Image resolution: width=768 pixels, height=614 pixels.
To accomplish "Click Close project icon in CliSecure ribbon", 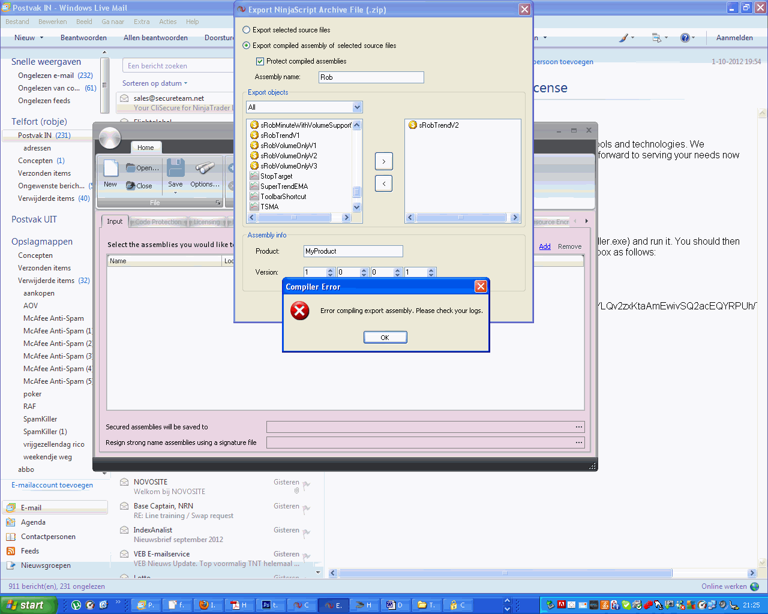I will pos(139,186).
